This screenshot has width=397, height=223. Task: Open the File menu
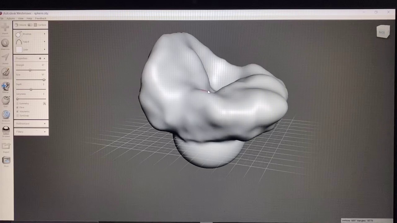2,19
